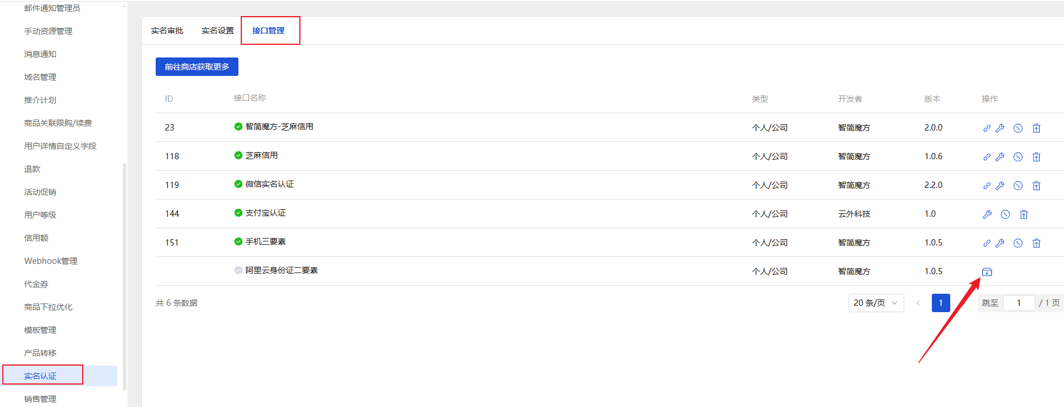Click the trash icon for 手机三要素
The width and height of the screenshot is (1064, 407).
(1036, 243)
